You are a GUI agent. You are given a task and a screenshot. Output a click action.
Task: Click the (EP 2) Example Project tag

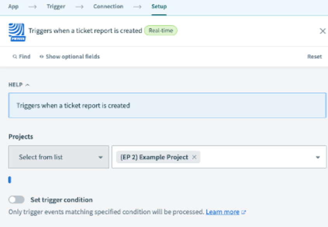coord(154,157)
